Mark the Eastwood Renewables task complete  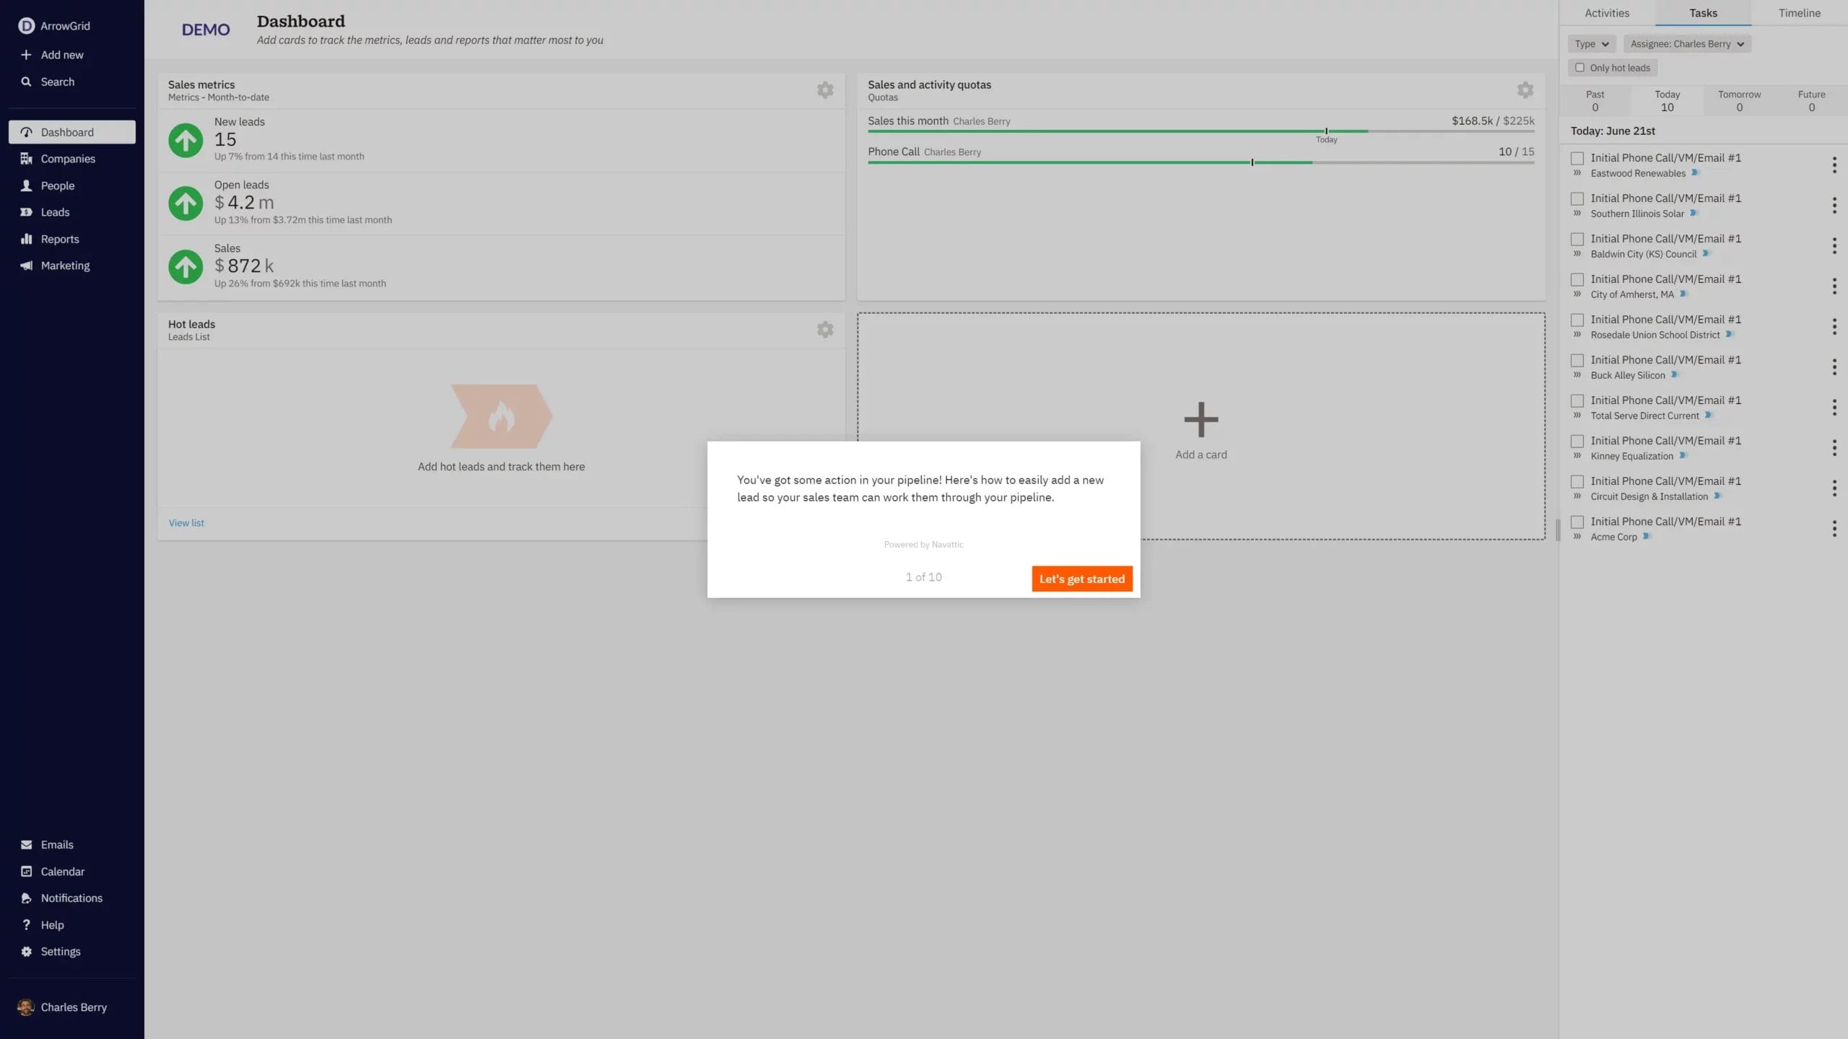[1577, 157]
